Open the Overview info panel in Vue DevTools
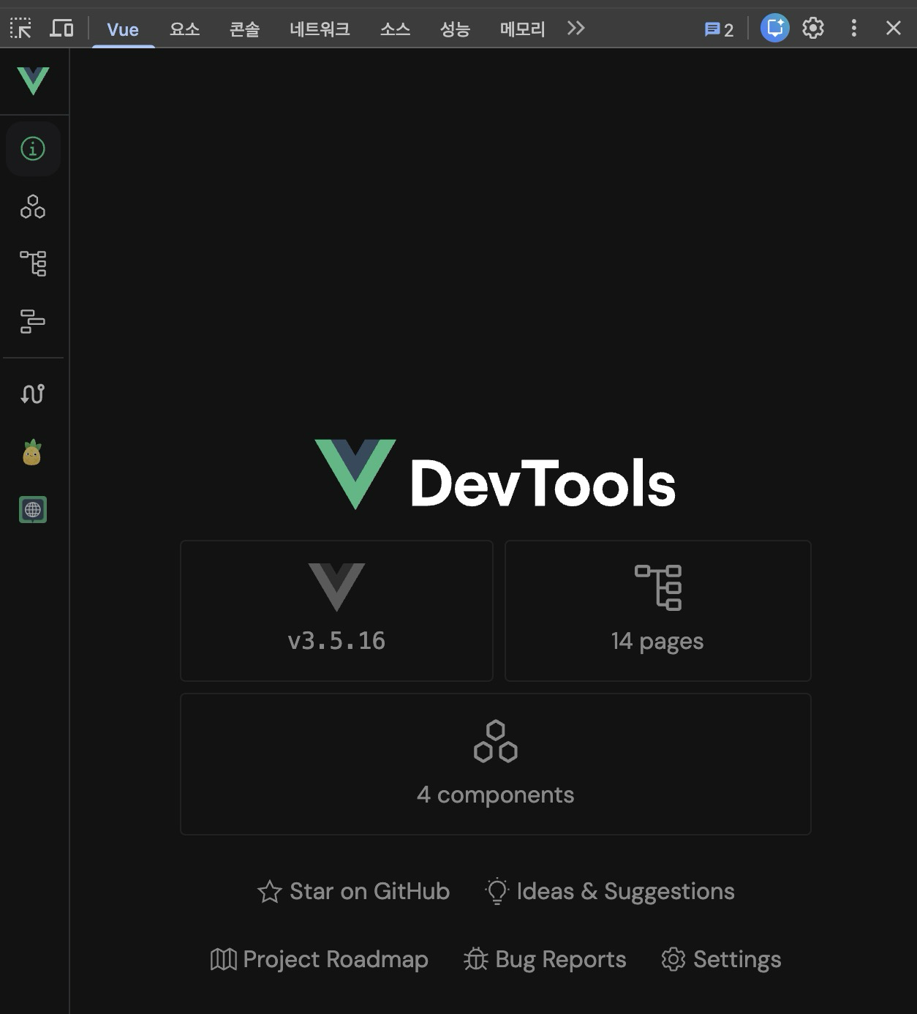The width and height of the screenshot is (917, 1014). point(33,149)
